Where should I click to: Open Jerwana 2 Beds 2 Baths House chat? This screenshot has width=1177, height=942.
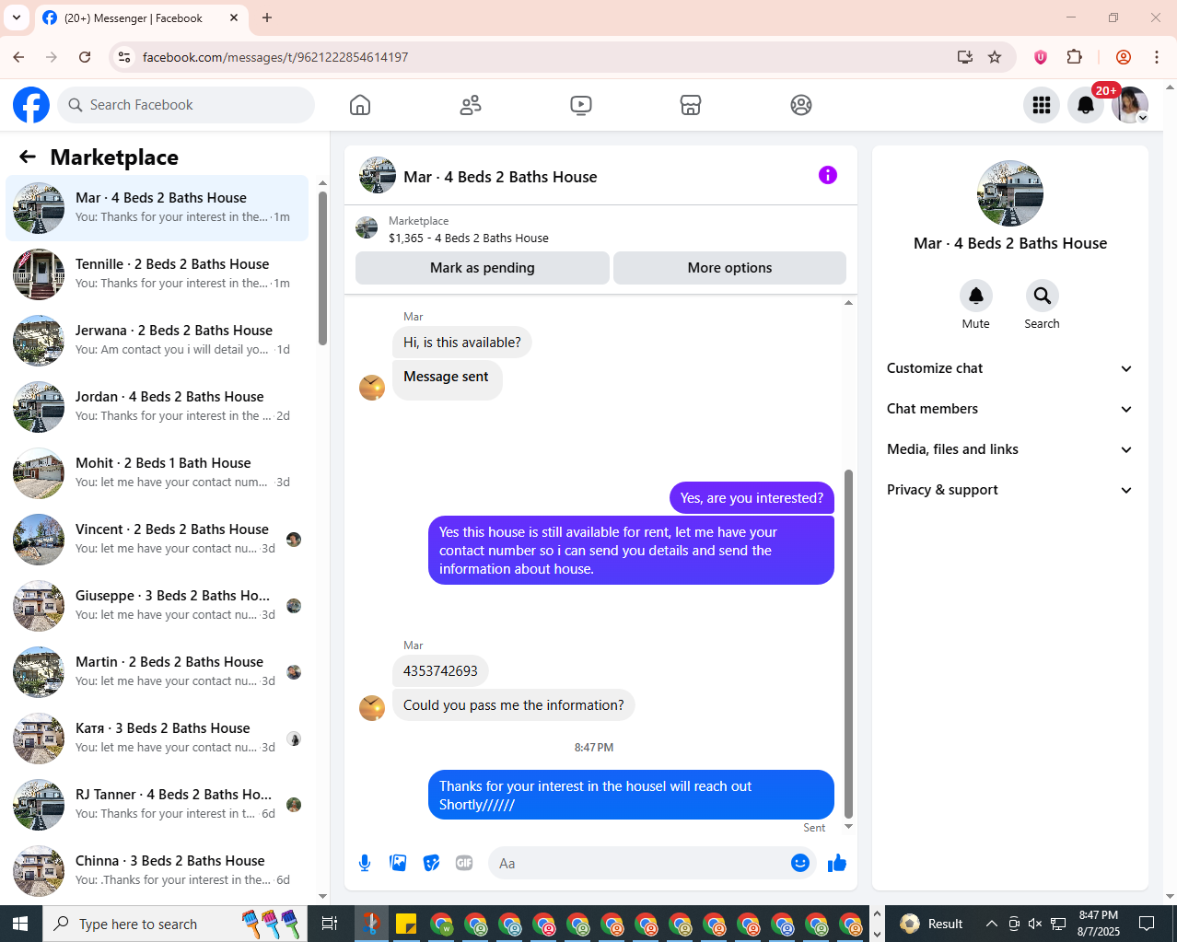tap(157, 341)
